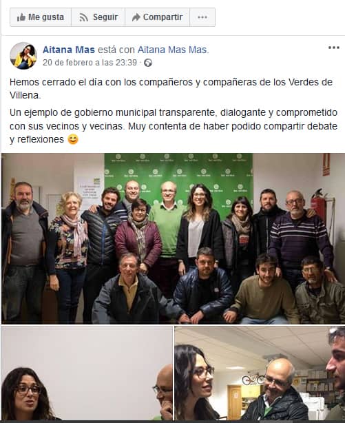The image size is (345, 423).
Task: Click Aitana Mas profile picture avatar
Action: click(23, 56)
